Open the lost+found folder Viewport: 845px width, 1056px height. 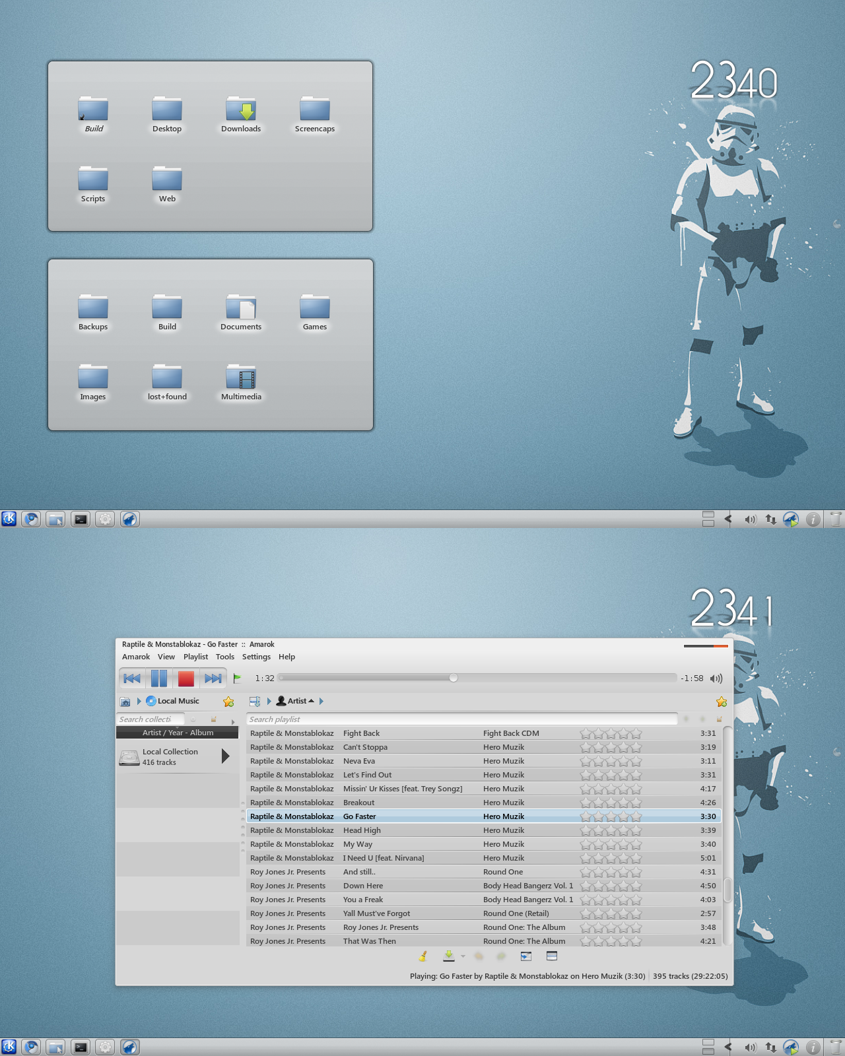point(167,383)
